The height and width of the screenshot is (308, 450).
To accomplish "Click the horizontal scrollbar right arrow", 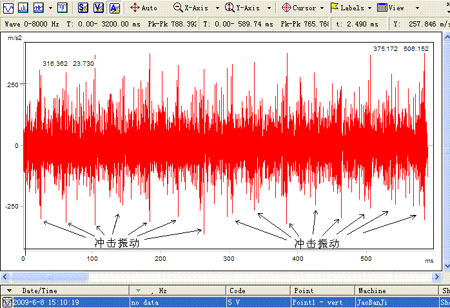I will point(437,276).
